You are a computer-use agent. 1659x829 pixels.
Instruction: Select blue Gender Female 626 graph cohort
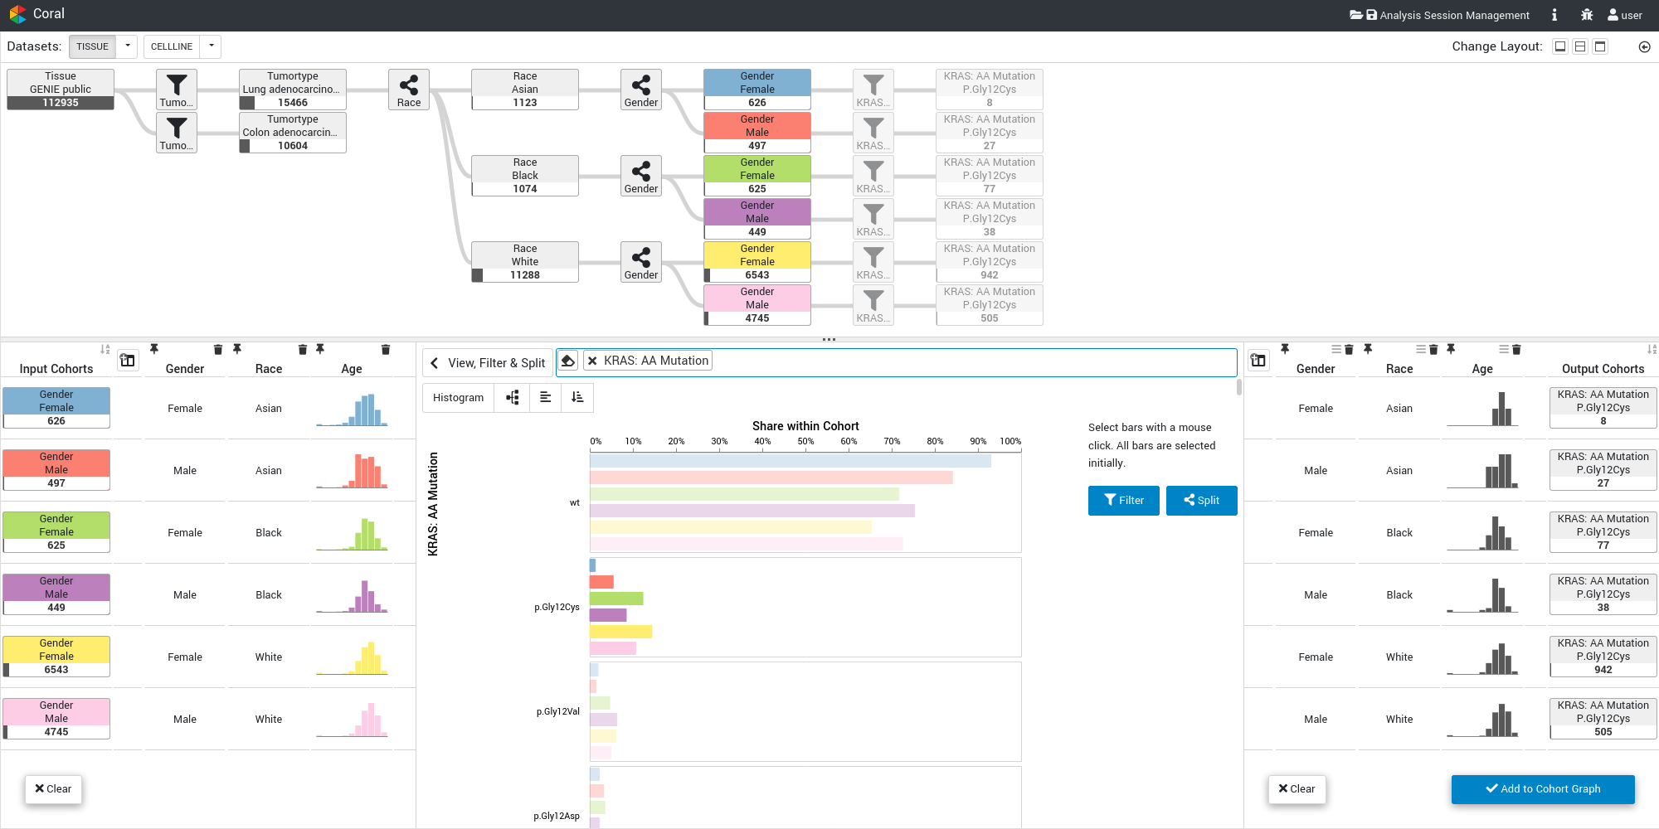(x=757, y=90)
